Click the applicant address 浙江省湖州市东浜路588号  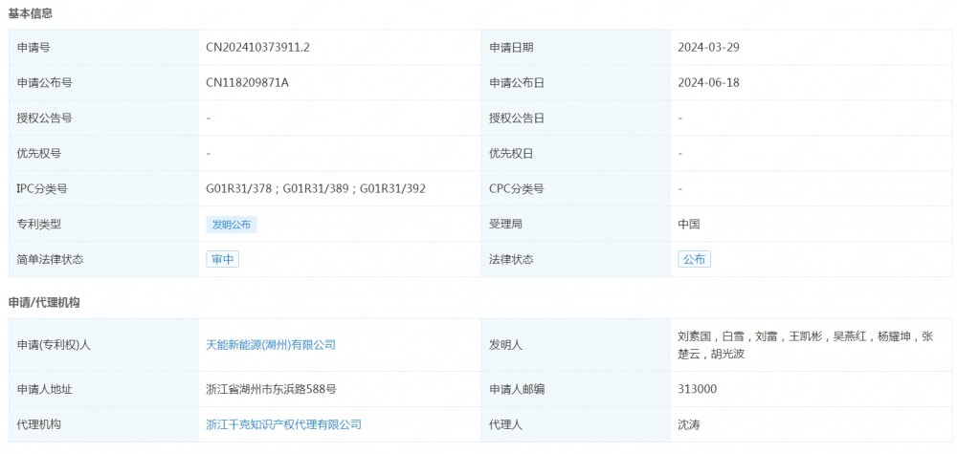[x=271, y=389]
